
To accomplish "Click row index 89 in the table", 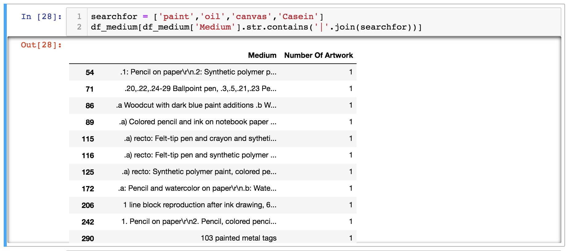I will point(89,122).
